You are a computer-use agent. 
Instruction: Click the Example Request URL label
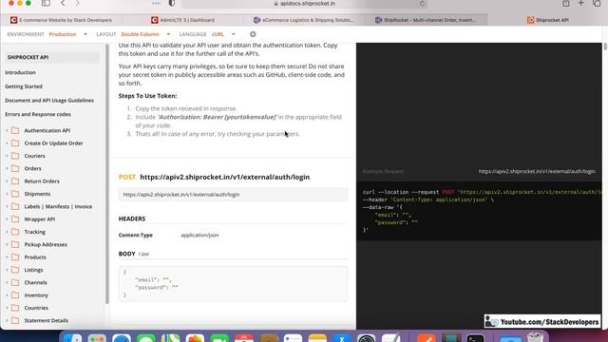point(537,171)
